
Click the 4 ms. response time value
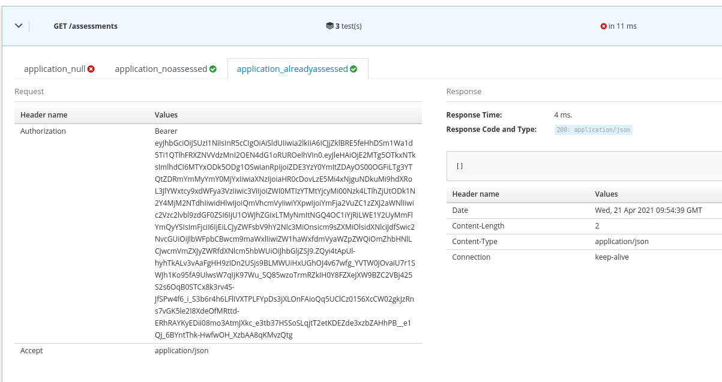pos(564,115)
